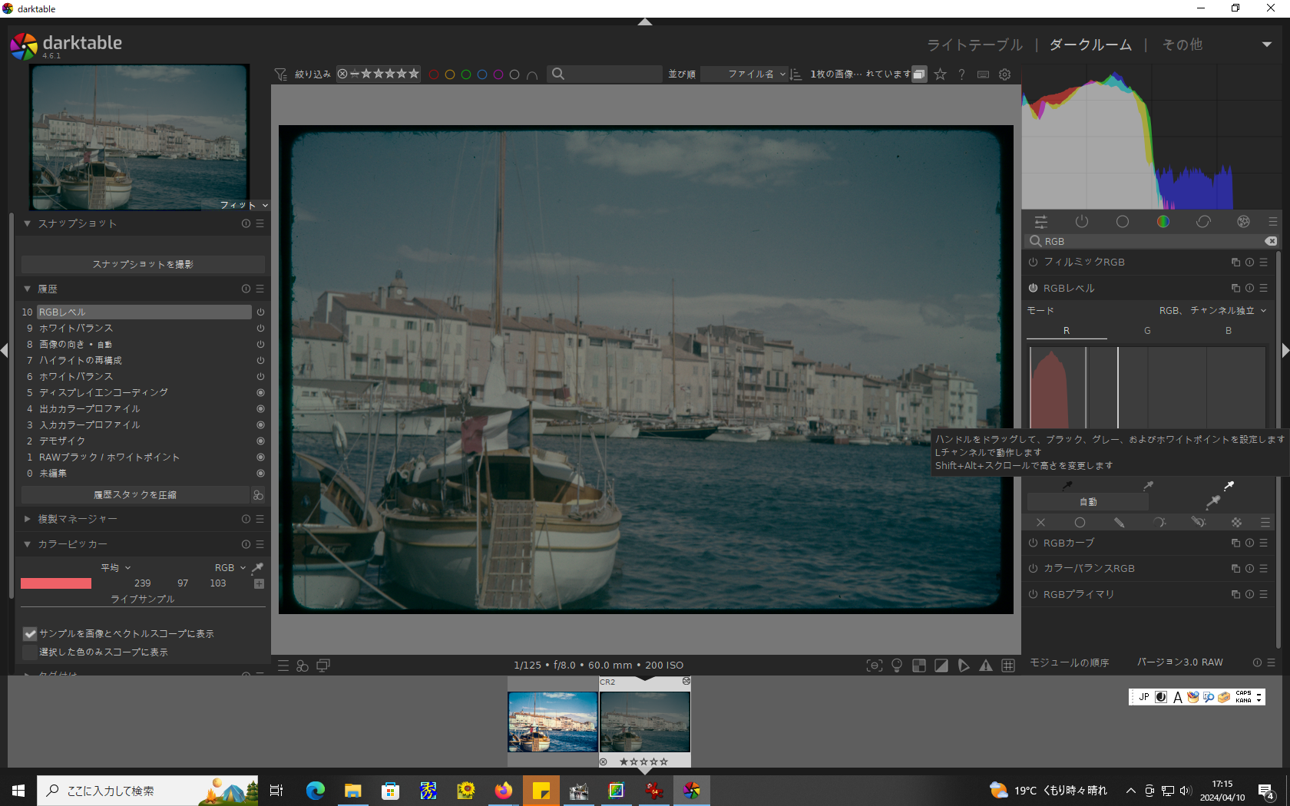Image resolution: width=1290 pixels, height=806 pixels.
Task: Enable the RGBプライマリ module
Action: [x=1034, y=595]
